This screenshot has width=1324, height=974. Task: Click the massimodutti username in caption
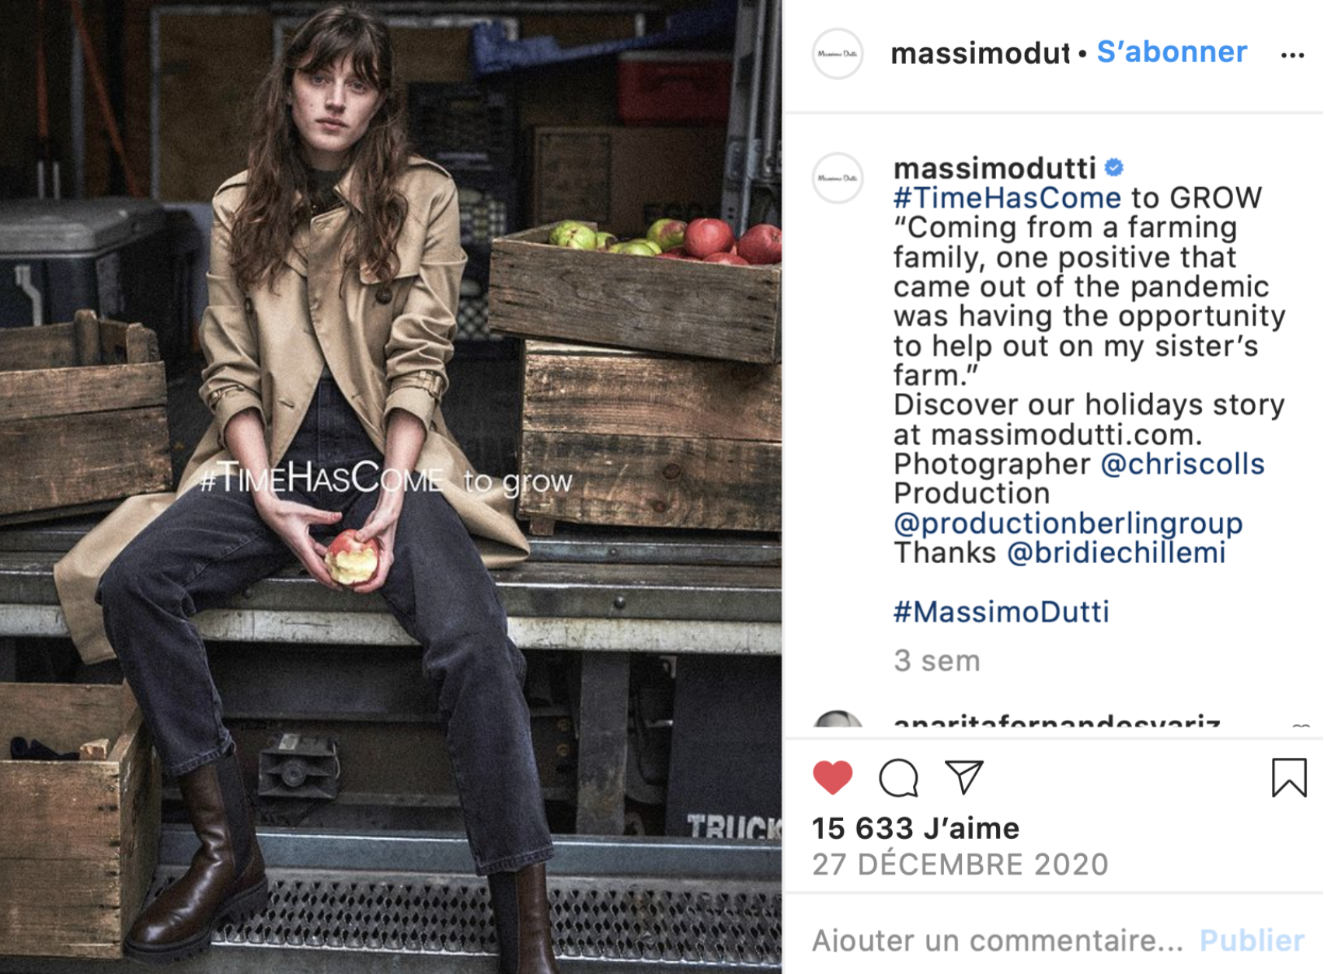(995, 168)
